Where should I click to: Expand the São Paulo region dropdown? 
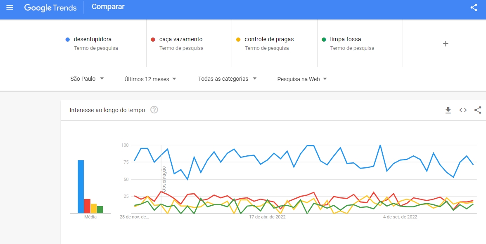coord(87,79)
